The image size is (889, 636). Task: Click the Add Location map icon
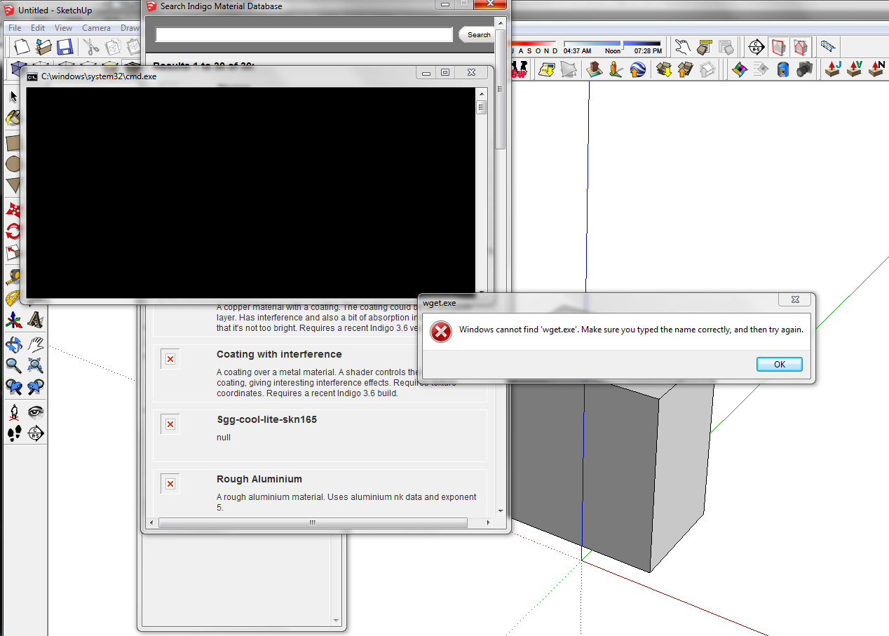(x=547, y=69)
